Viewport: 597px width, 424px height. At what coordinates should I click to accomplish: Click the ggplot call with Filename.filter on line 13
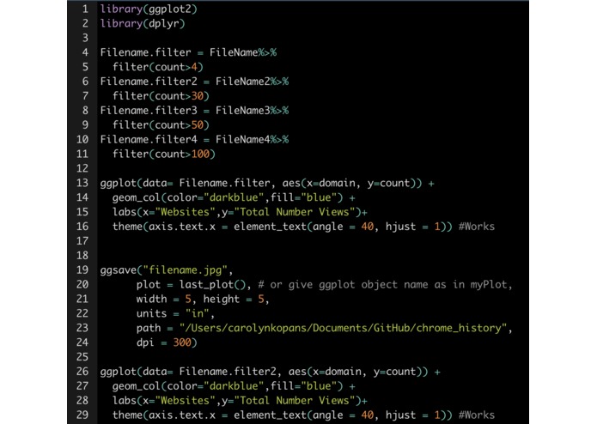point(267,184)
